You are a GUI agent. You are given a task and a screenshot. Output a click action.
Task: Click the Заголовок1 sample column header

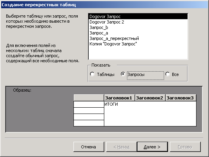[x=120, y=98]
